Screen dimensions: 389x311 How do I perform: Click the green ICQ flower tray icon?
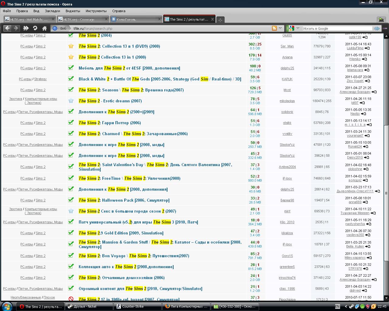tap(362, 306)
